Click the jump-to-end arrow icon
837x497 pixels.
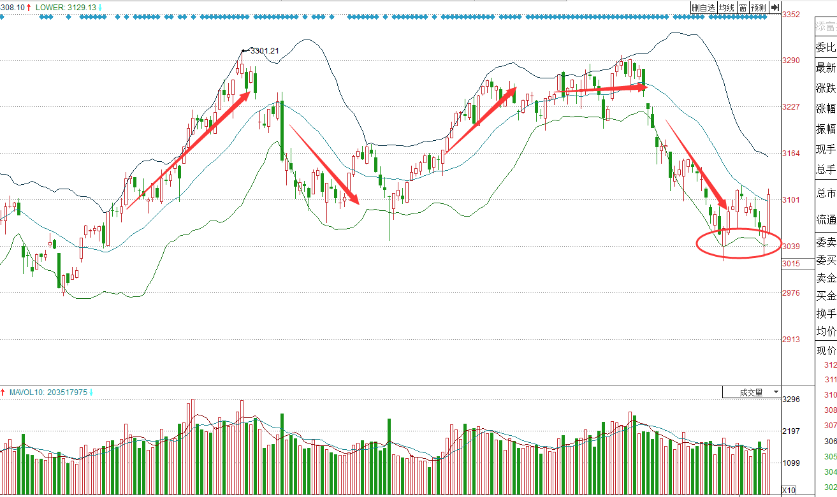click(775, 8)
